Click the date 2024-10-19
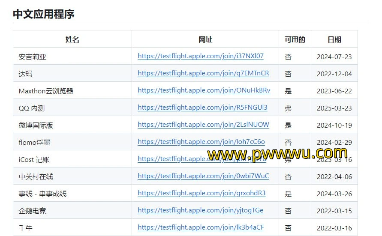Screen dimensions: 382x236 click(334, 125)
